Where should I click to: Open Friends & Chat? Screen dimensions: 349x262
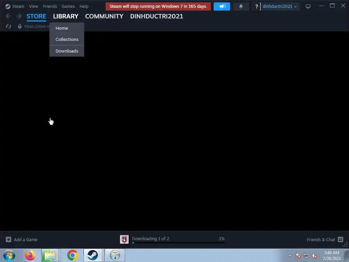pos(321,240)
